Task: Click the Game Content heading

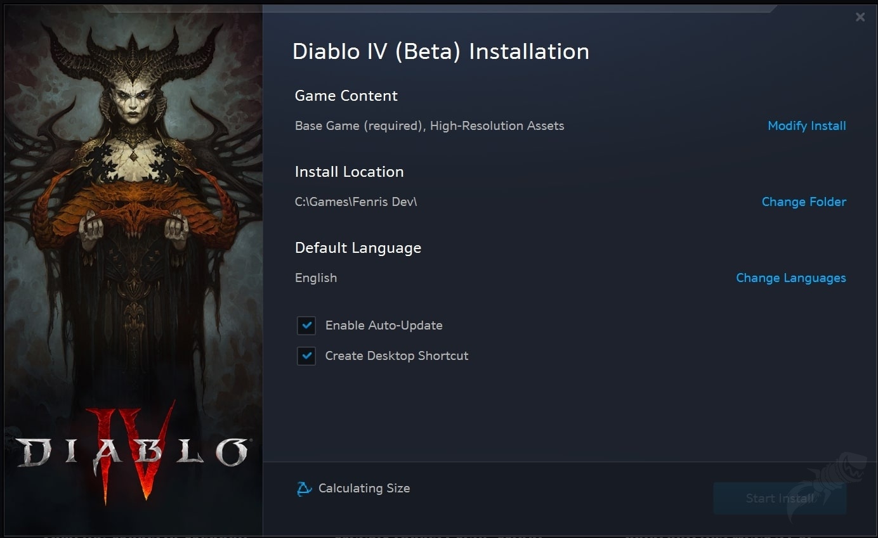Action: tap(346, 96)
